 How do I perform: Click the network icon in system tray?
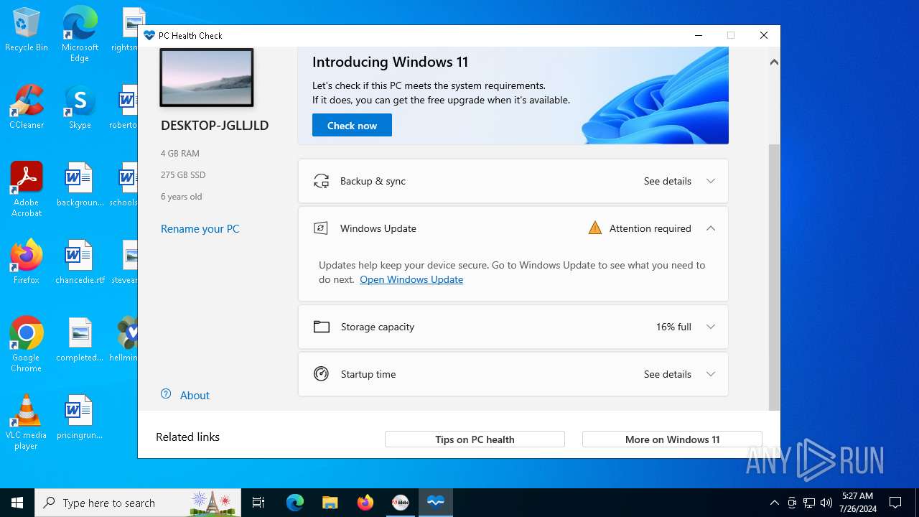pos(809,503)
